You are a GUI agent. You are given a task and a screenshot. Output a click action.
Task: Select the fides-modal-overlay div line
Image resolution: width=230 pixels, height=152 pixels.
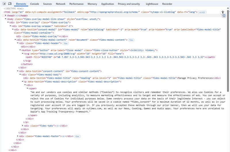[x=42, y=36]
